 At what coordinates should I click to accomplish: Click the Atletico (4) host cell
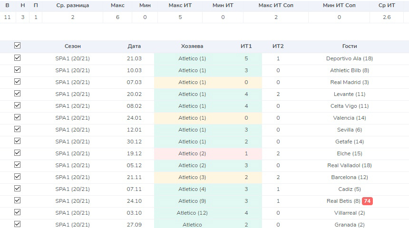[192, 189]
